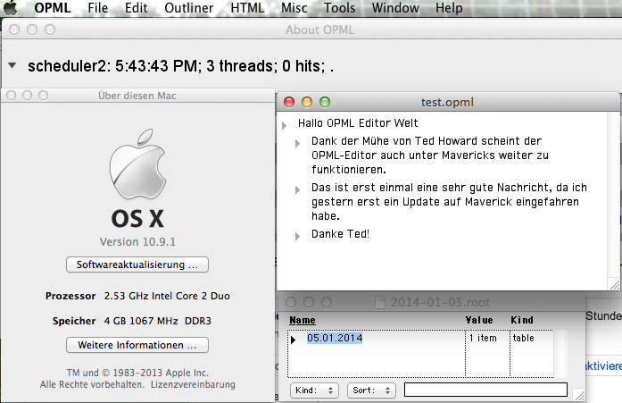This screenshot has width=622, height=403.
Task: Click the 2014-01-05.root window resize grip
Action: [x=579, y=396]
